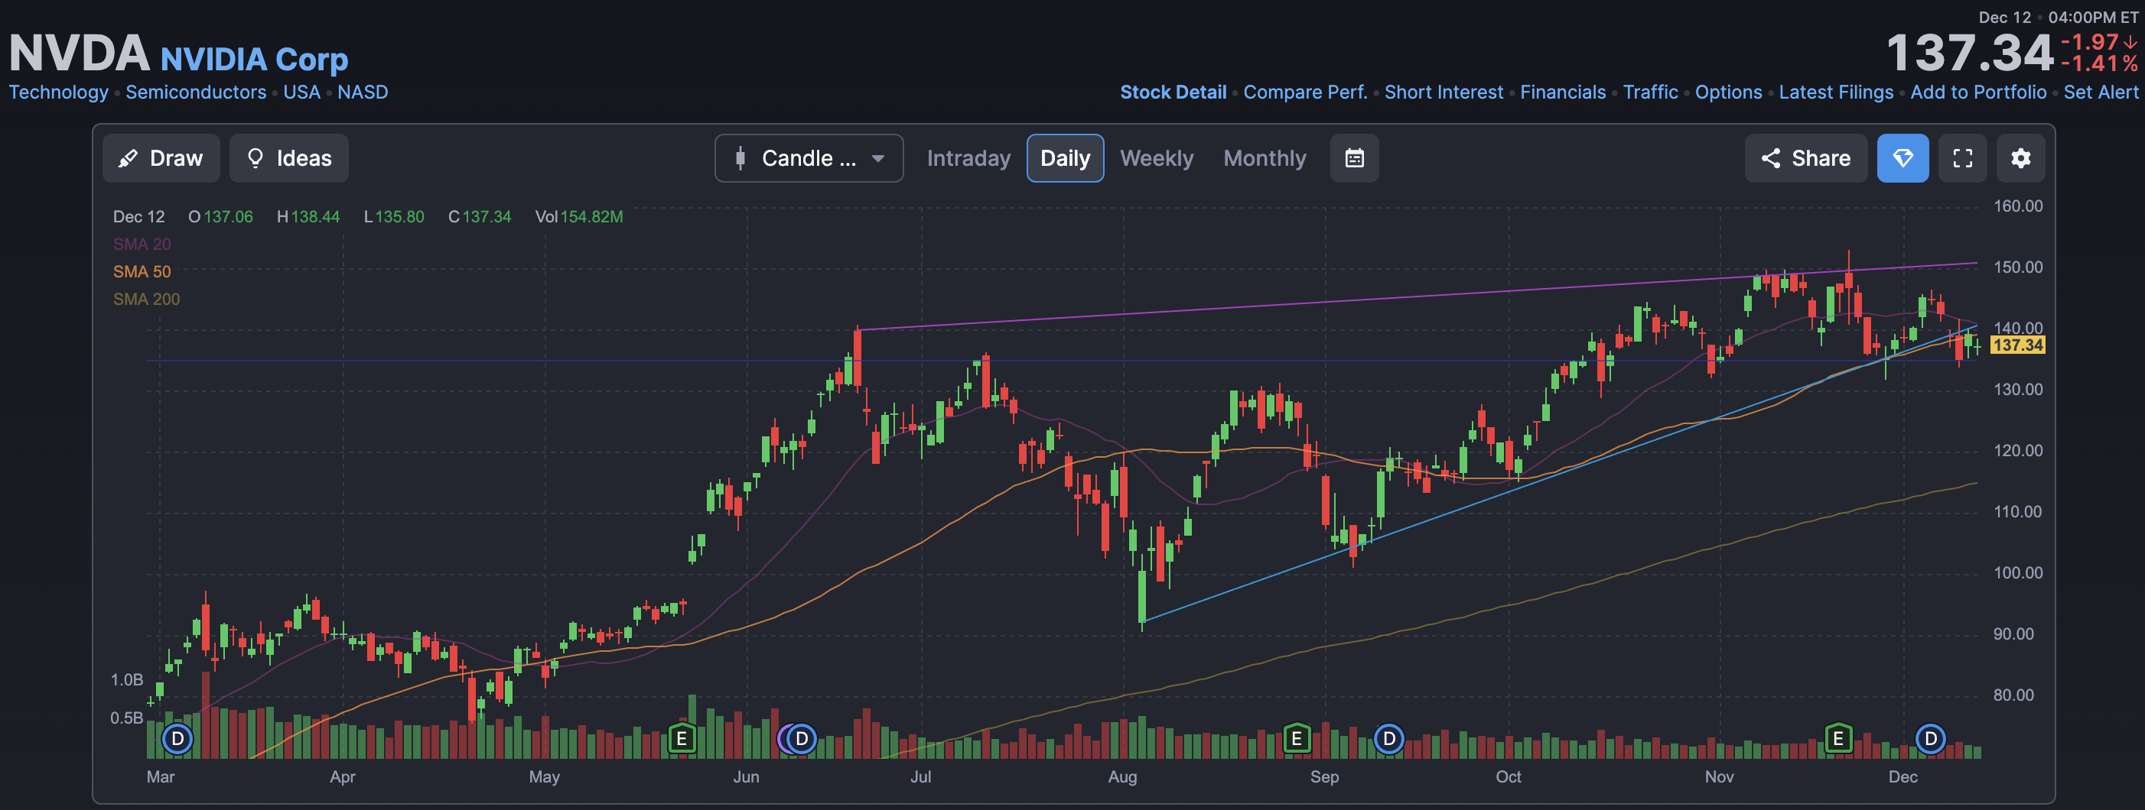Click the NVDA ticker symbol

(x=79, y=53)
